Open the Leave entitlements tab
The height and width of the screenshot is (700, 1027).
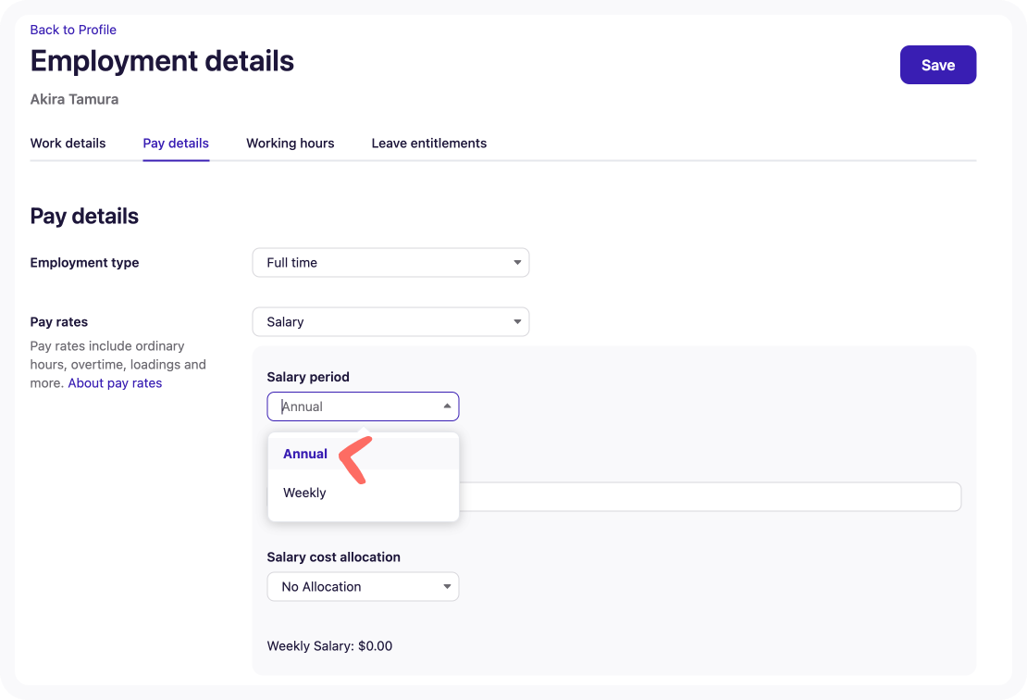(x=428, y=144)
